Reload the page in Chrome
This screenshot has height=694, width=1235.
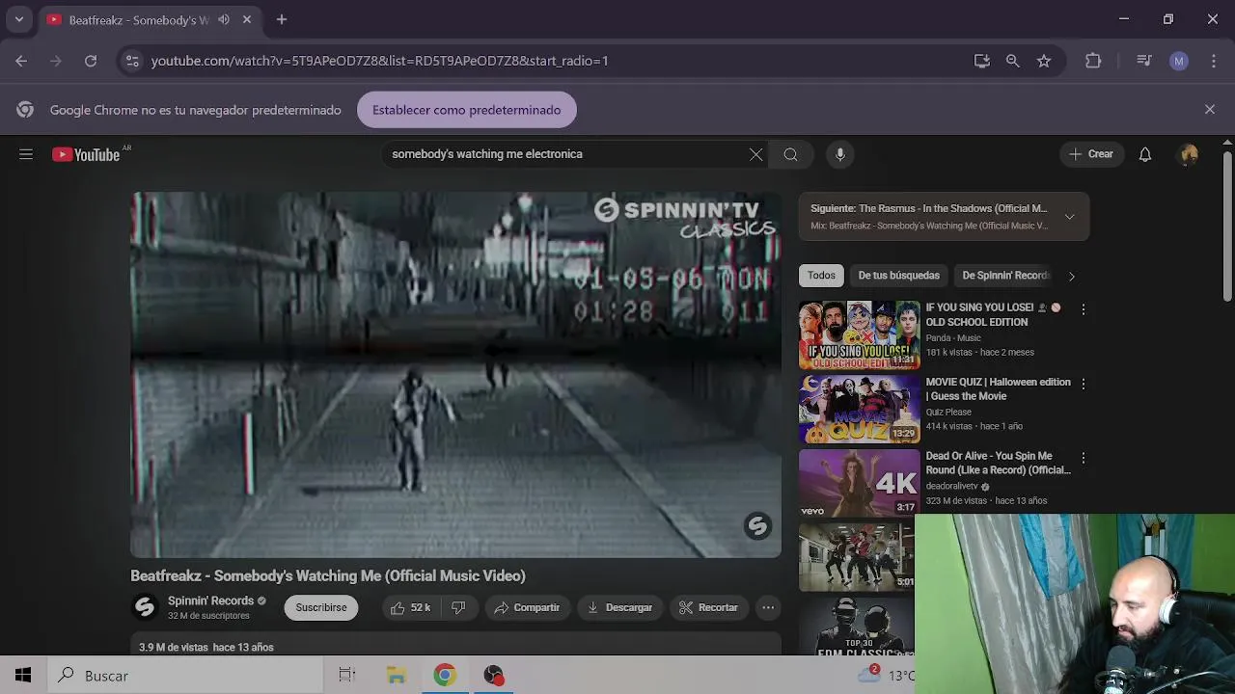[x=91, y=61]
